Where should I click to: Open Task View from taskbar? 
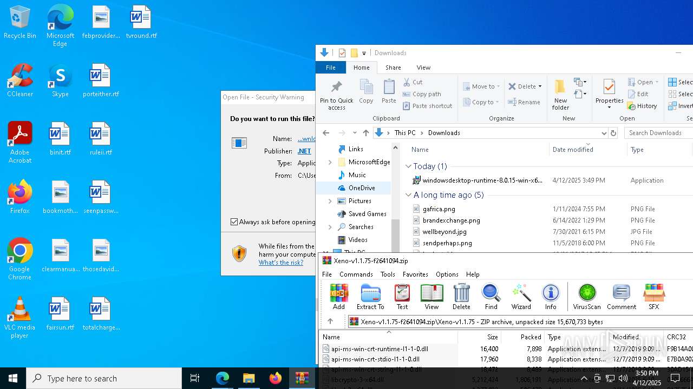click(195, 378)
